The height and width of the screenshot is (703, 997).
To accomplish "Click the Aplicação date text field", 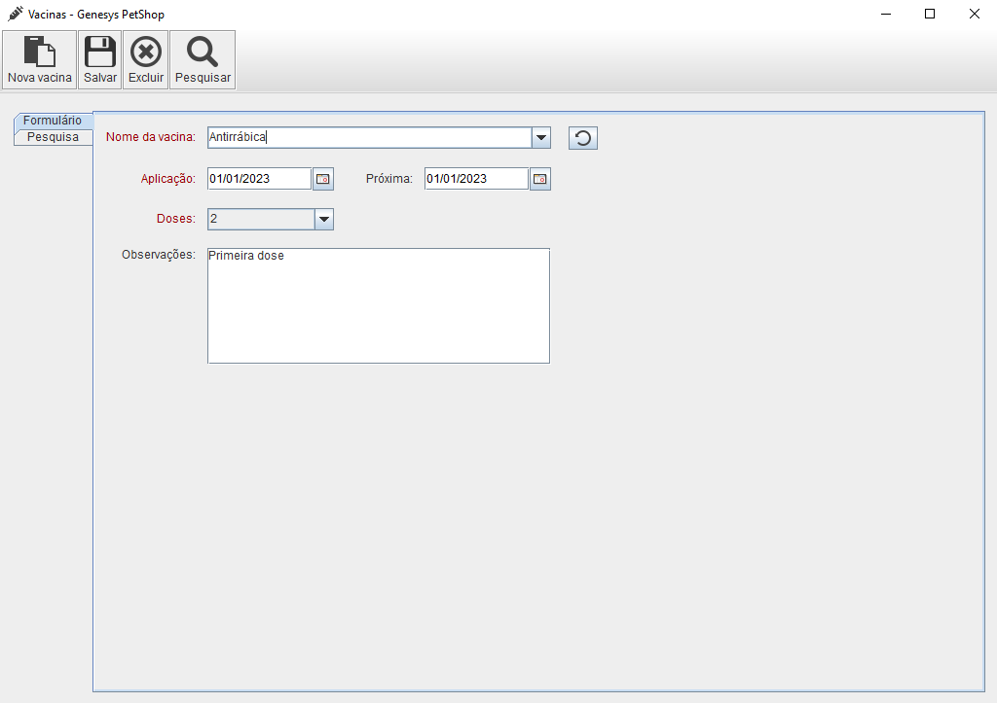I will pyautogui.click(x=259, y=179).
